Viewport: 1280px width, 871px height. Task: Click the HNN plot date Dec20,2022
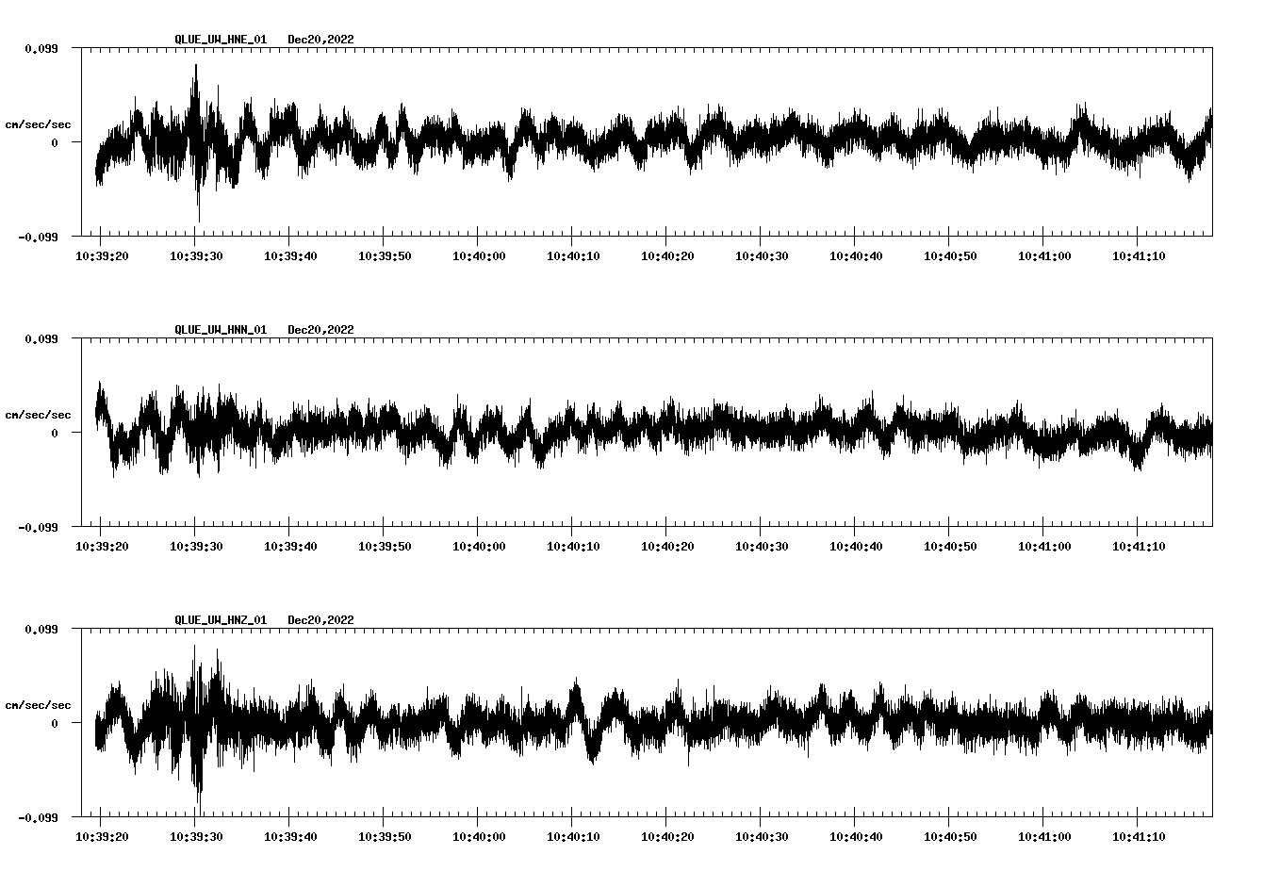[321, 330]
